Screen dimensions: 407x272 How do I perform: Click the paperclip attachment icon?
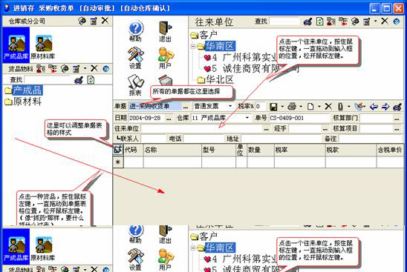click(340, 107)
